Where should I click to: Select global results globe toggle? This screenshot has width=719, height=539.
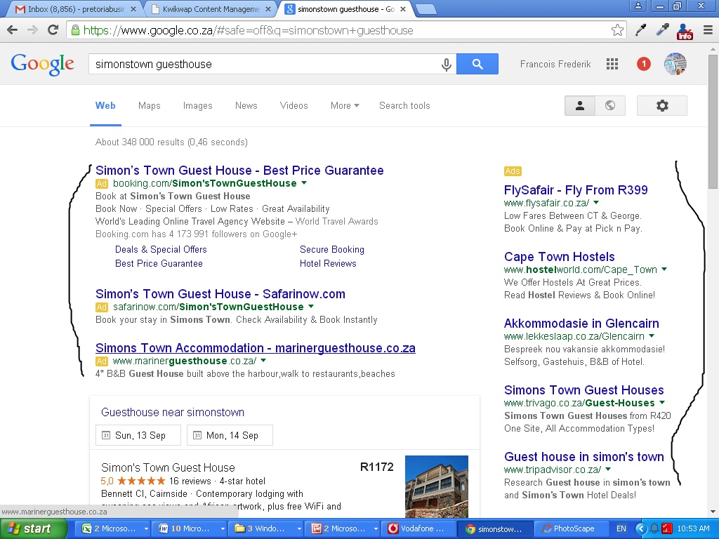[x=610, y=105]
